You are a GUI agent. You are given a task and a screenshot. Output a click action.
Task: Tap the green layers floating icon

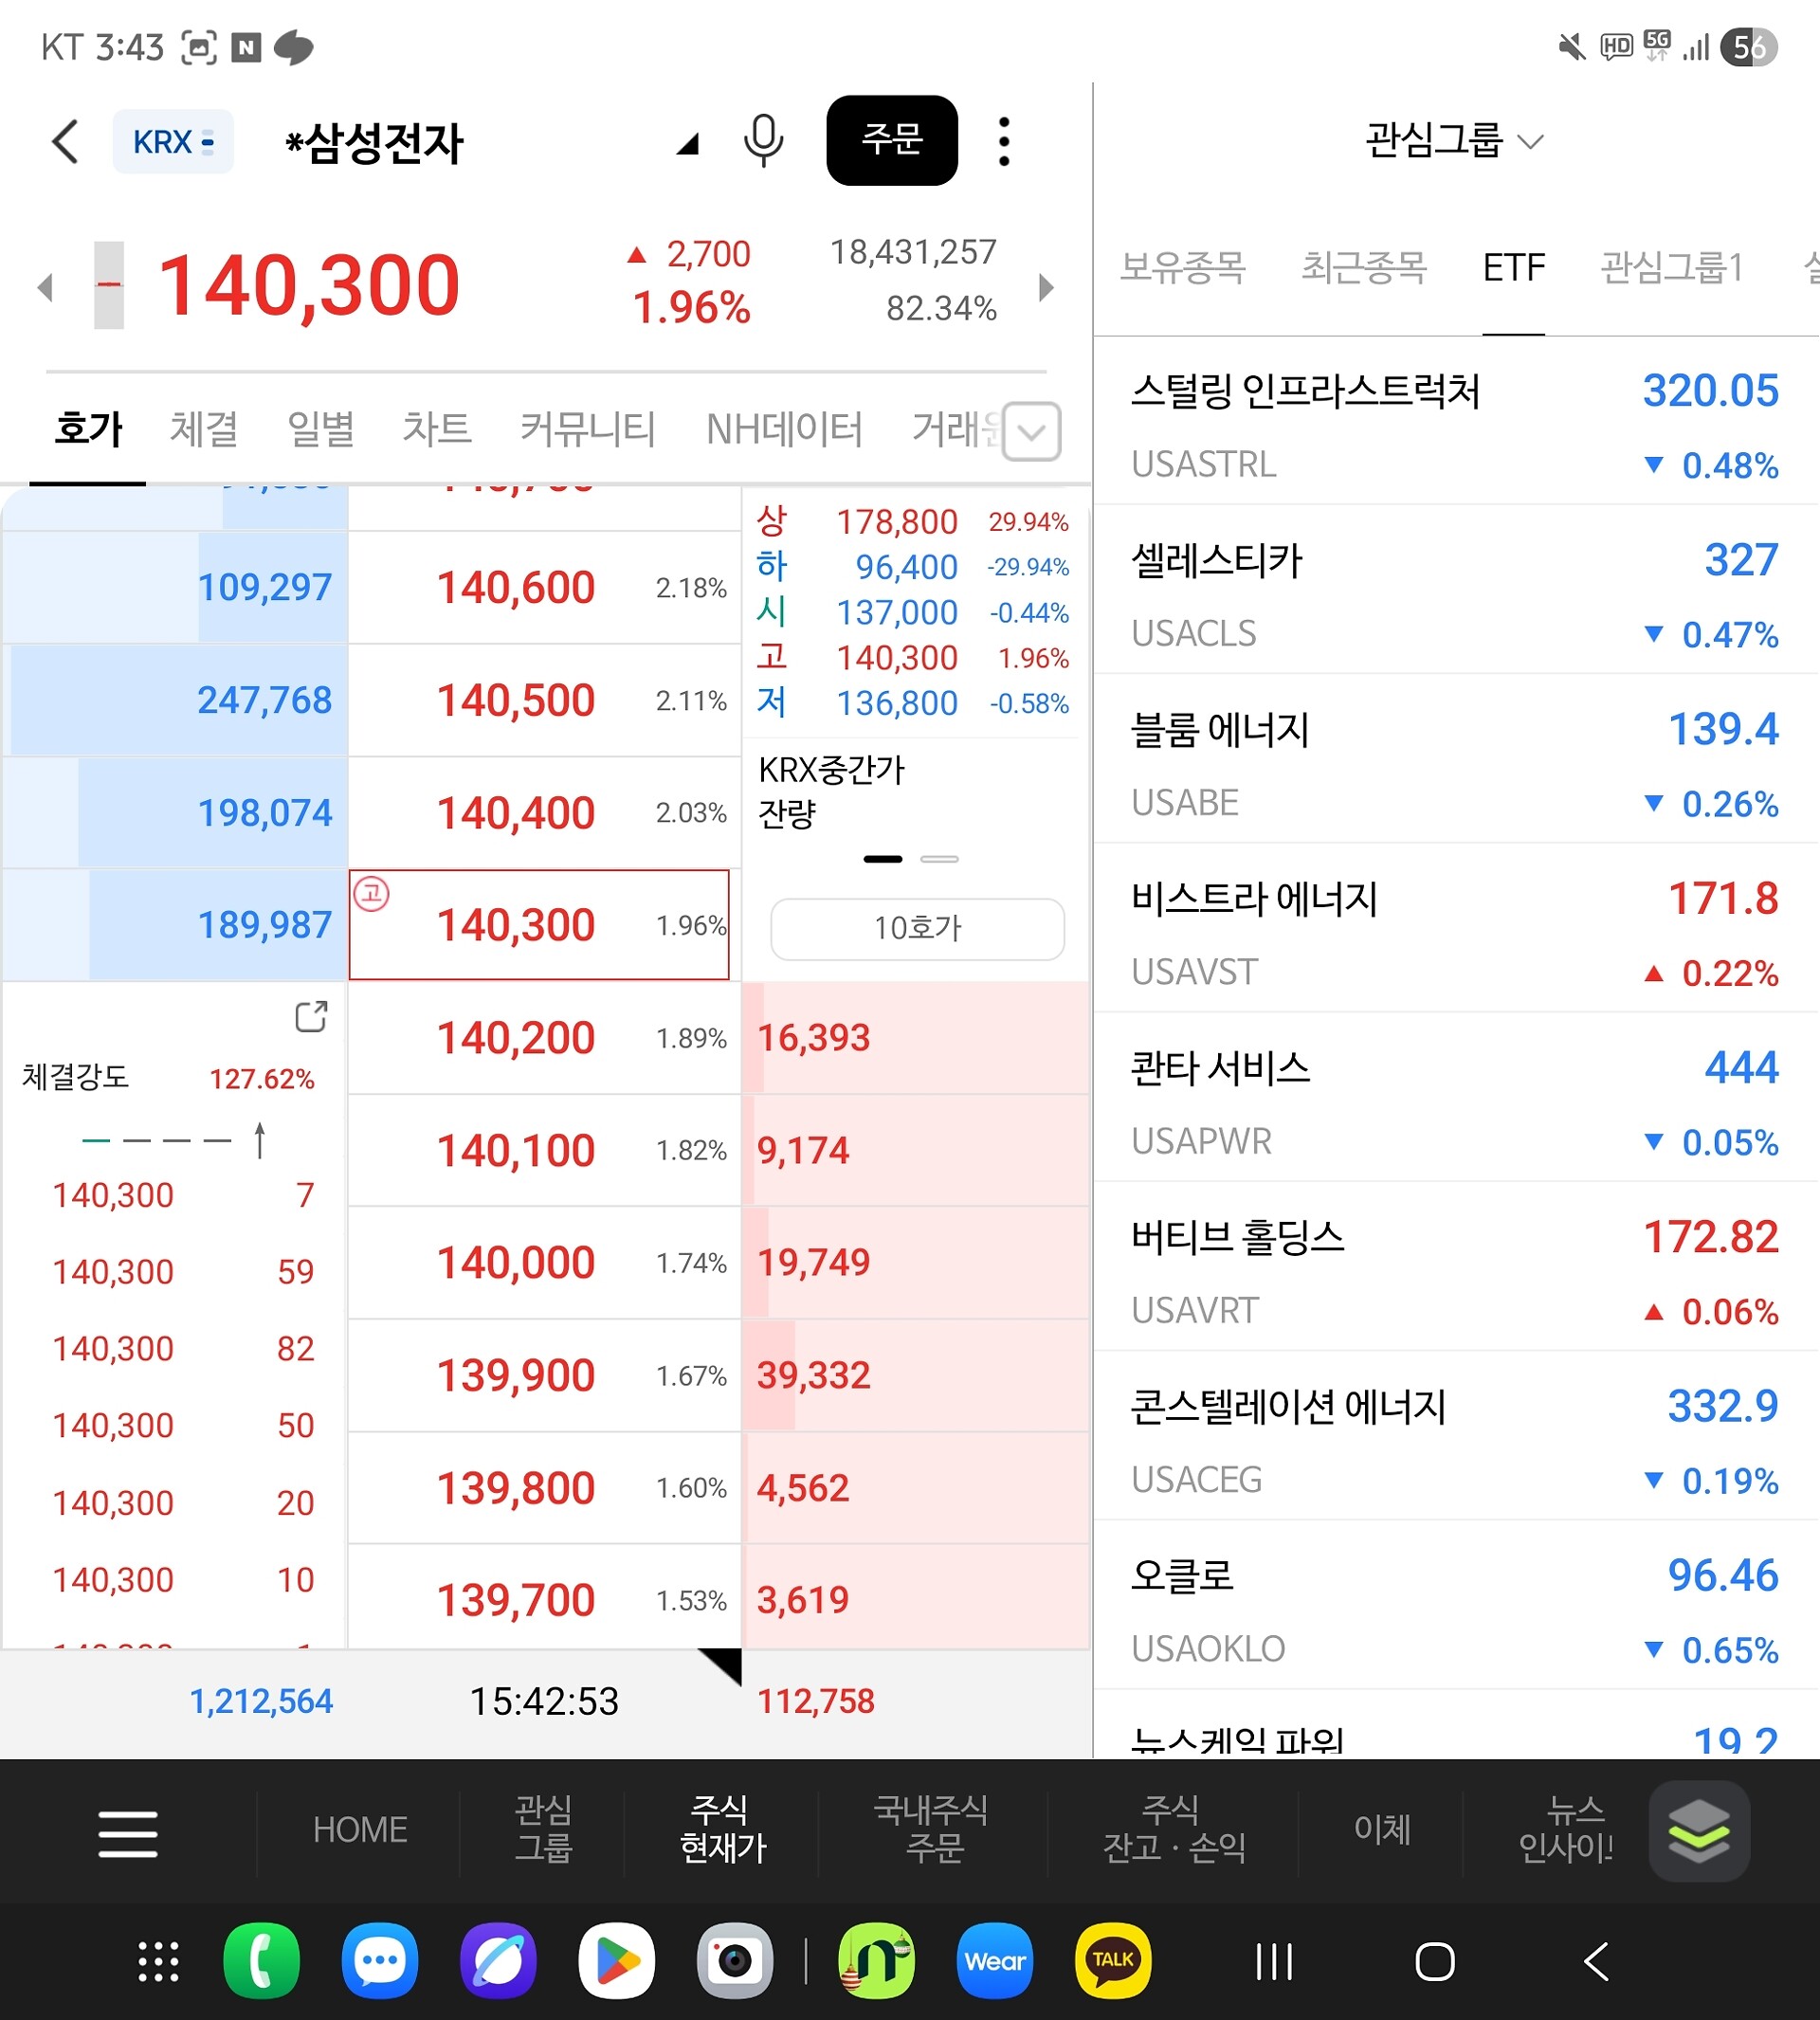1698,1831
